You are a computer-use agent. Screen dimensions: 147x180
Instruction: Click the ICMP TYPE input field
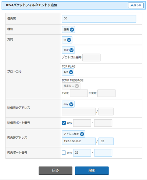79,93
